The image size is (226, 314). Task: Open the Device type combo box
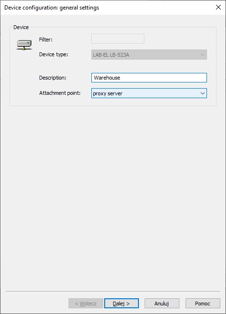[149, 55]
